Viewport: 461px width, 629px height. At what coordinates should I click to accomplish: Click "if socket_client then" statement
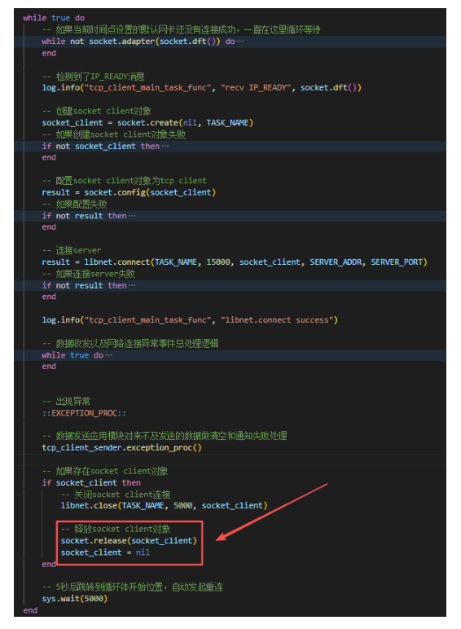[91, 482]
